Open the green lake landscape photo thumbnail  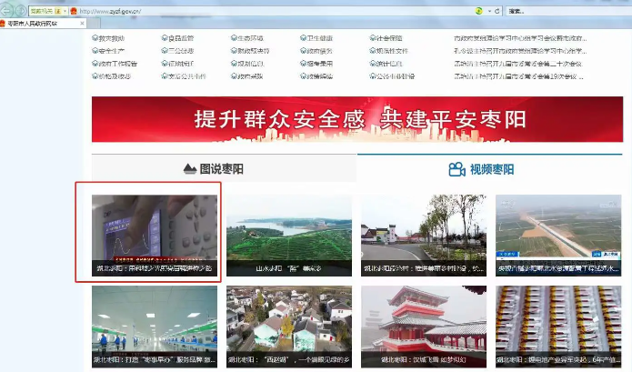coord(289,234)
